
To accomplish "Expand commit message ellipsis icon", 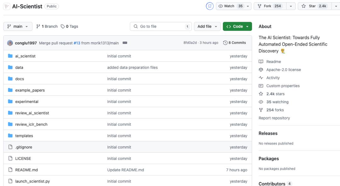I will tap(125, 43).
